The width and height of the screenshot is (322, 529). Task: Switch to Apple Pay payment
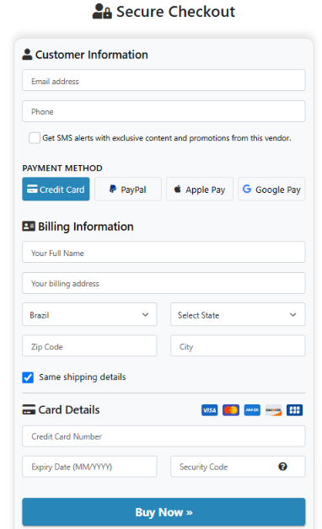(200, 189)
